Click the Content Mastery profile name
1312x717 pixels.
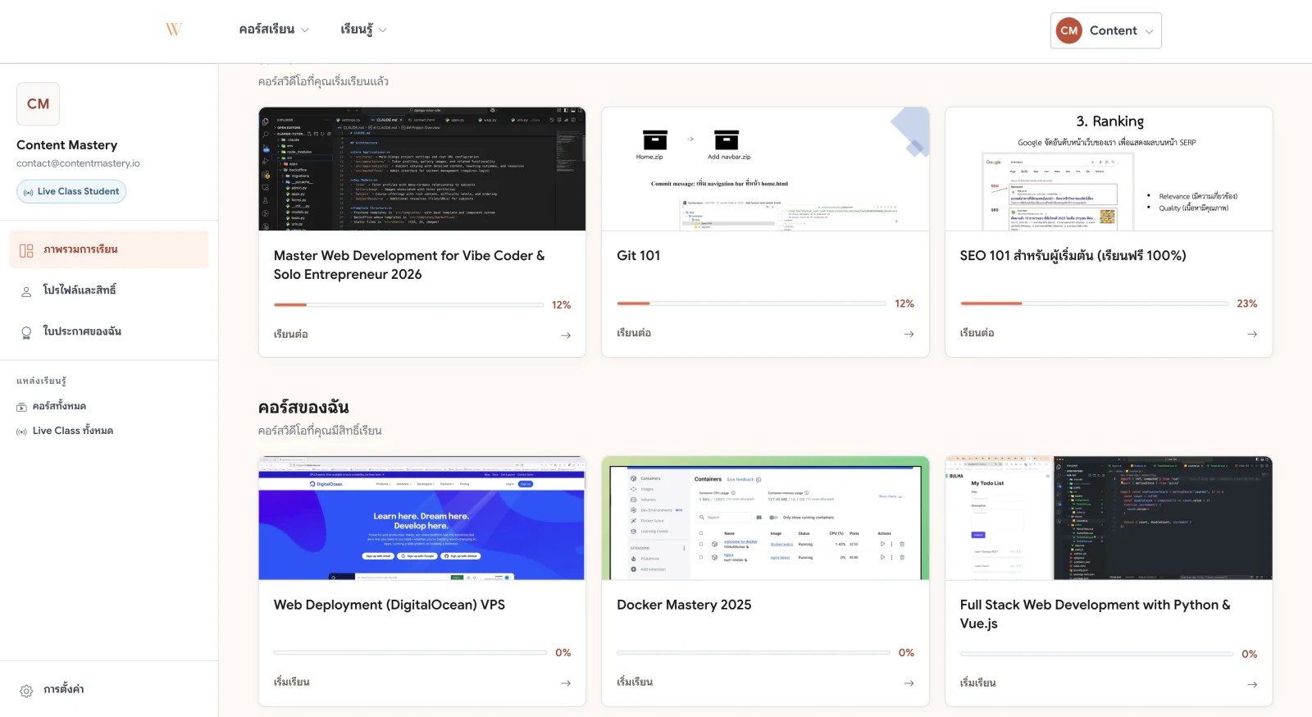[67, 145]
